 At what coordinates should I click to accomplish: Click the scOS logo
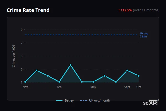151,102
